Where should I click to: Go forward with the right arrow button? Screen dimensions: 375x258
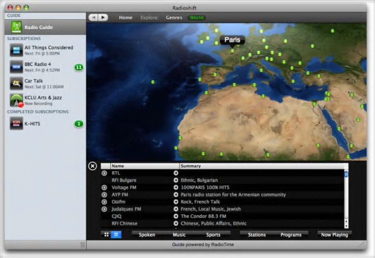[x=103, y=17]
